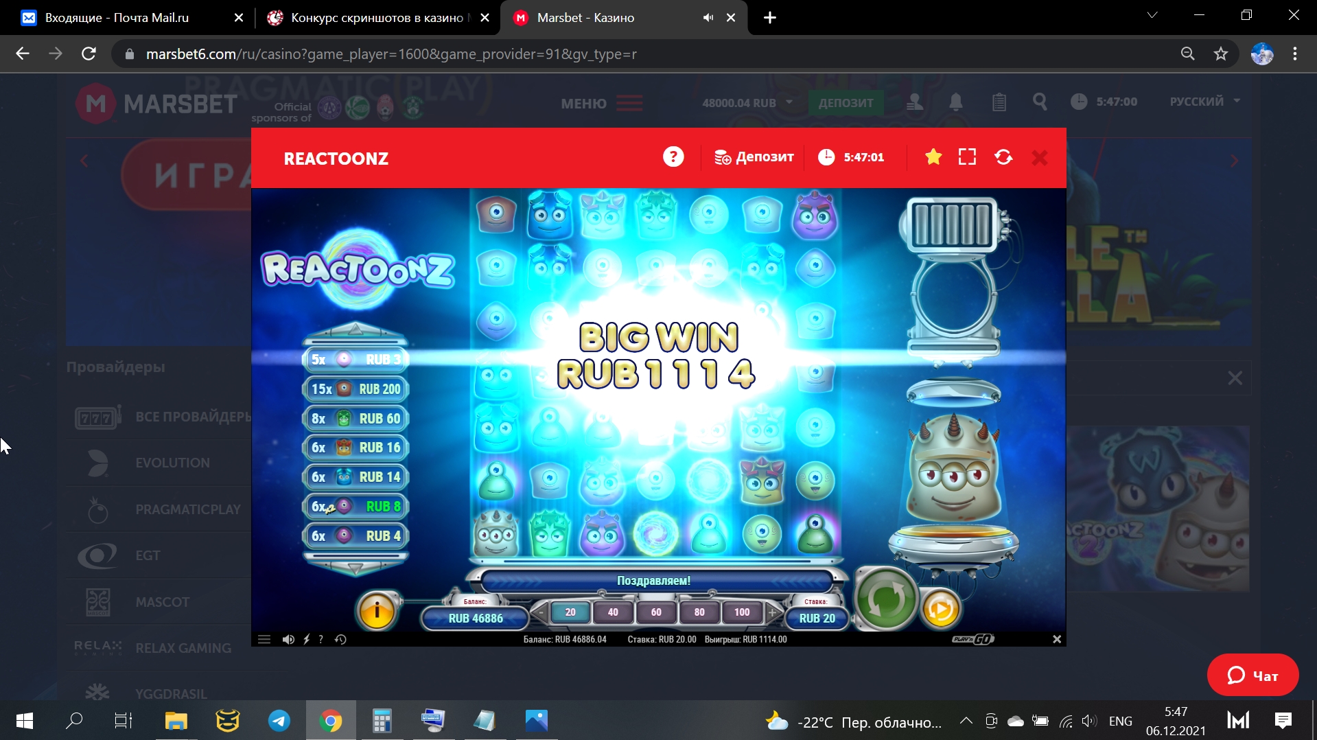This screenshot has height=740, width=1317.
Task: Open Telegram from the taskbar
Action: point(279,721)
